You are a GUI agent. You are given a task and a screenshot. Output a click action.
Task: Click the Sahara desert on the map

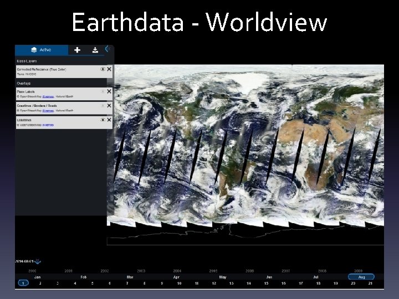[x=305, y=132]
